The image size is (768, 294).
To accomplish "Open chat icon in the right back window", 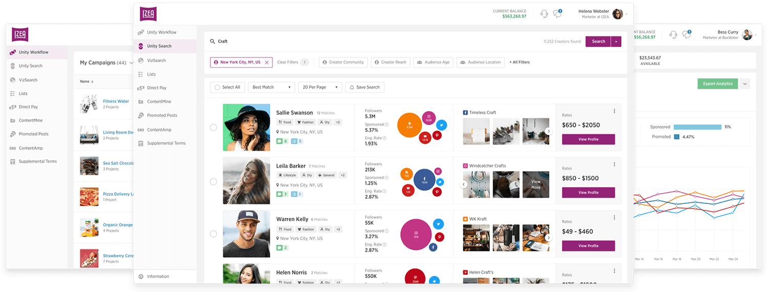I will 687,34.
